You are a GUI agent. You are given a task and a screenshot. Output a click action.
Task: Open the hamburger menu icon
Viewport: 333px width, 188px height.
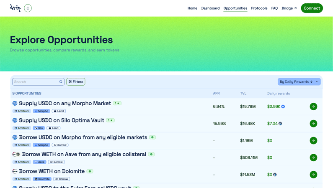[x=28, y=8]
